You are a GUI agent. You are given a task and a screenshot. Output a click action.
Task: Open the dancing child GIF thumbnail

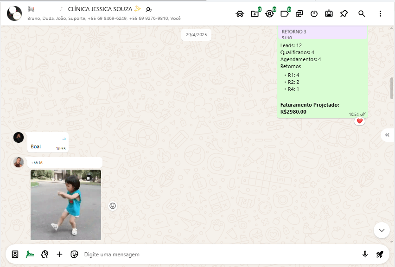66,204
